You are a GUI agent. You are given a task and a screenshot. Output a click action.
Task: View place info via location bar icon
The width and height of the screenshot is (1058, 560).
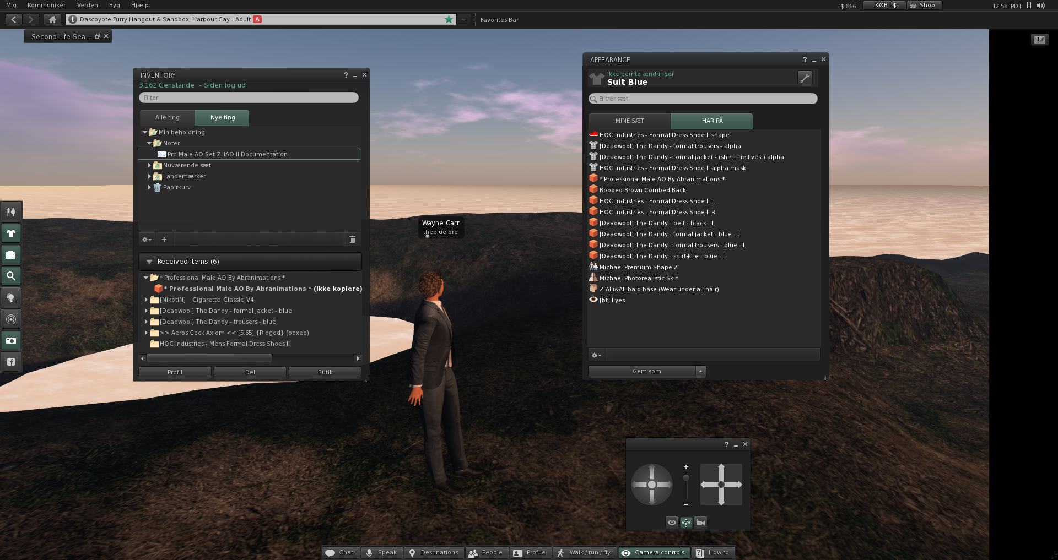coord(72,19)
